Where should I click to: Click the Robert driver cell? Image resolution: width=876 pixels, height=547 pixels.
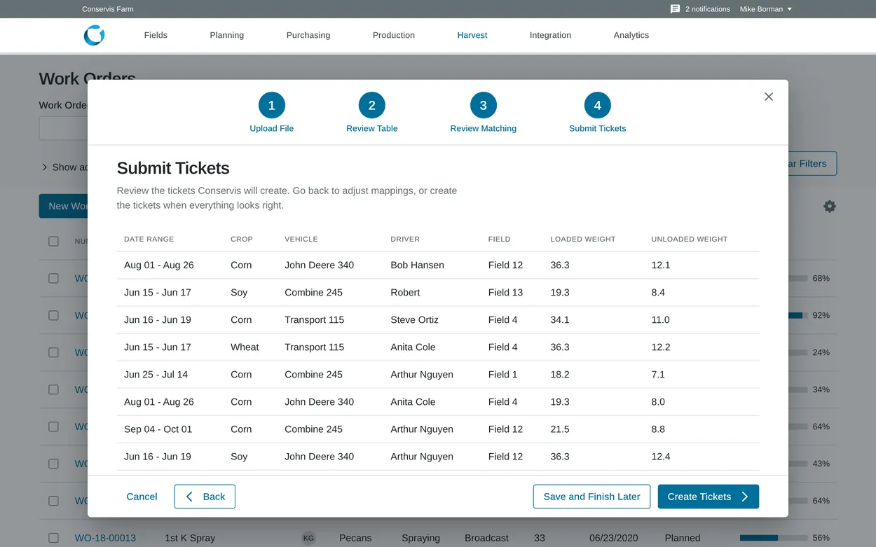pos(405,292)
